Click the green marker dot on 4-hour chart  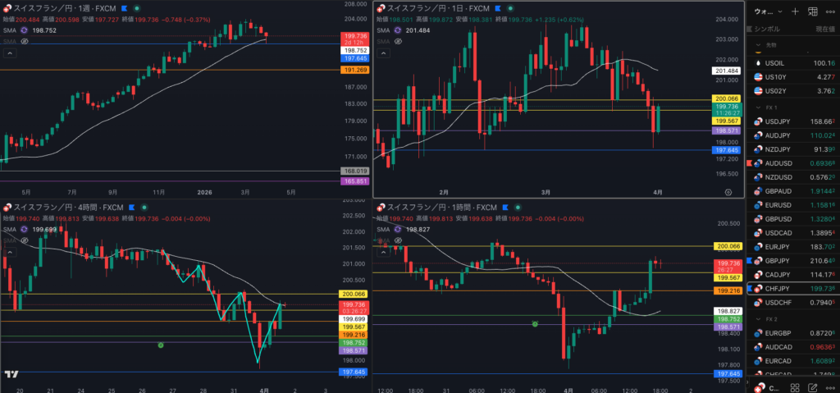tap(161, 345)
